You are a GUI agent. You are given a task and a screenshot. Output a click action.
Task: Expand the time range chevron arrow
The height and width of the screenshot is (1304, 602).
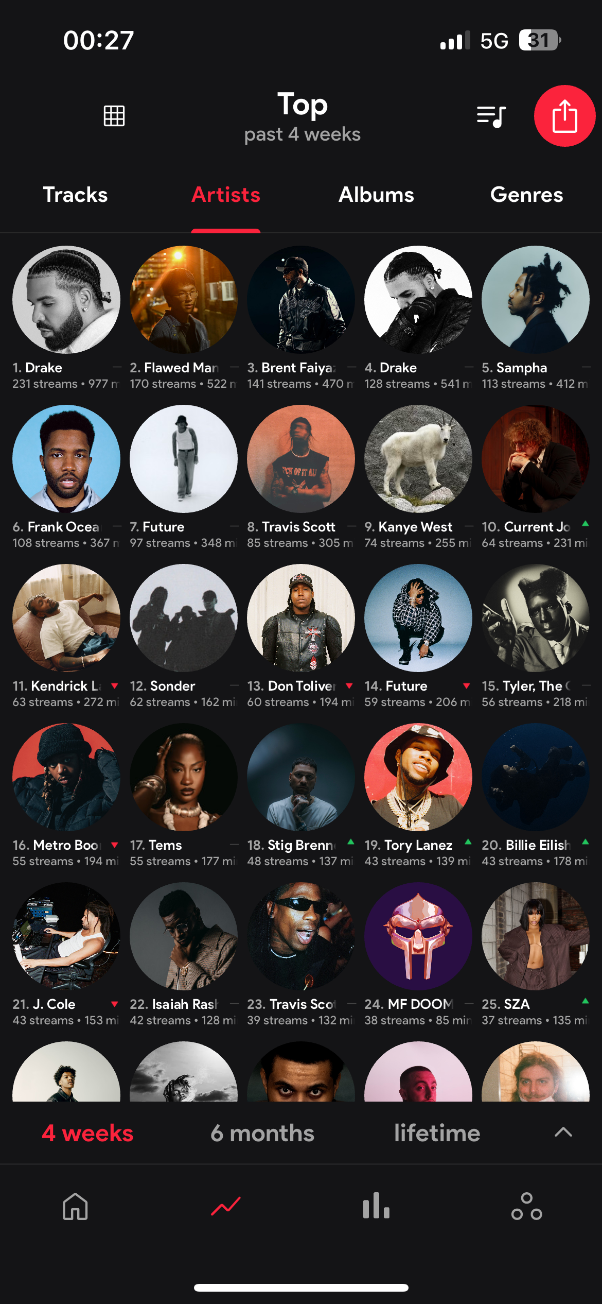click(x=563, y=1132)
